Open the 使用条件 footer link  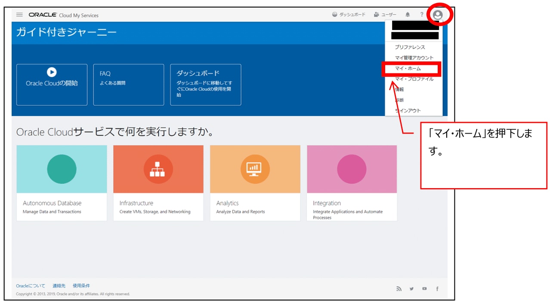[x=81, y=286]
